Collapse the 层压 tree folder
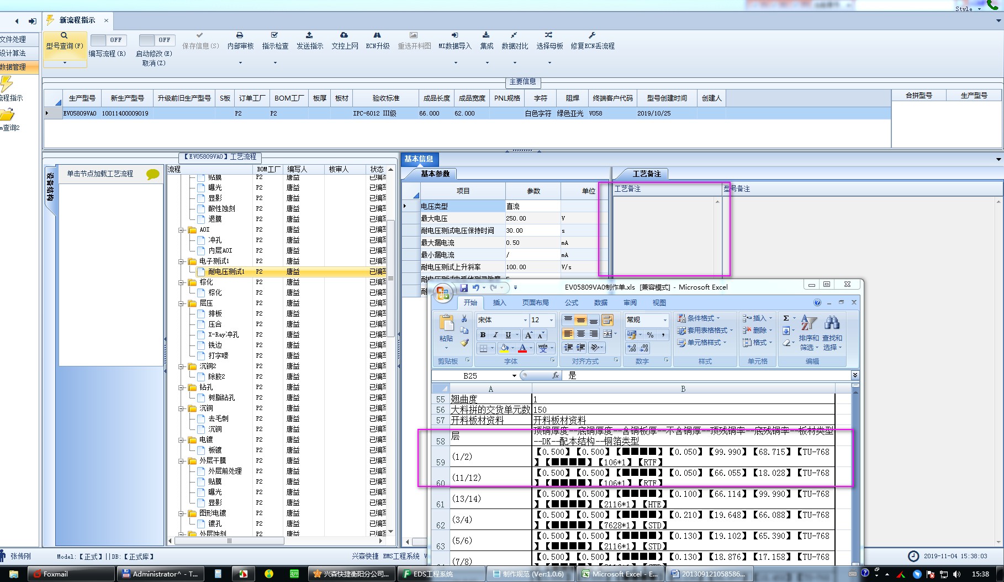 181,303
